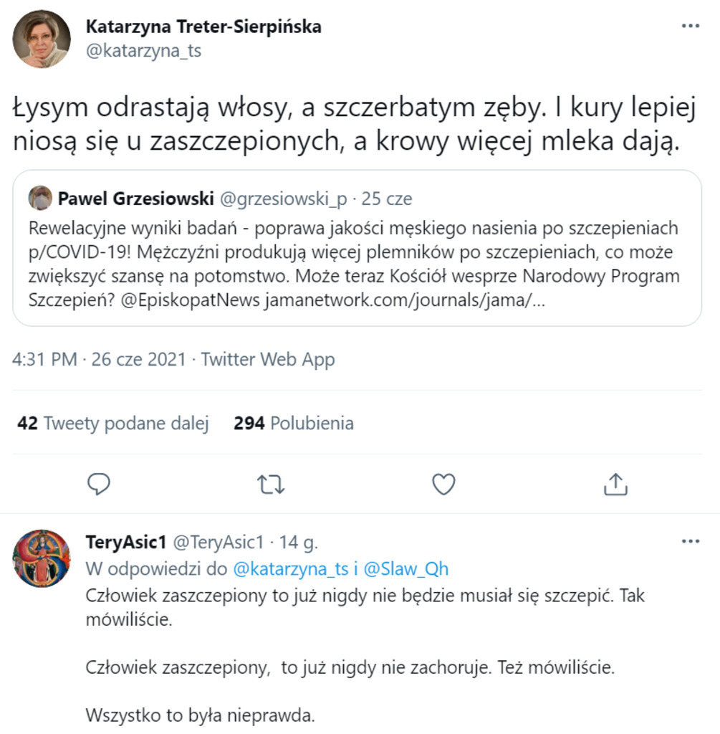View 42 Tweety podane dalej list

pos(113,424)
